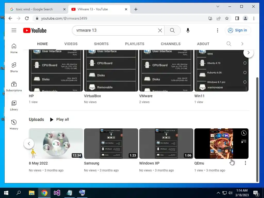
Task: Open Visual Studio from taskbar
Action: (x=57, y=193)
